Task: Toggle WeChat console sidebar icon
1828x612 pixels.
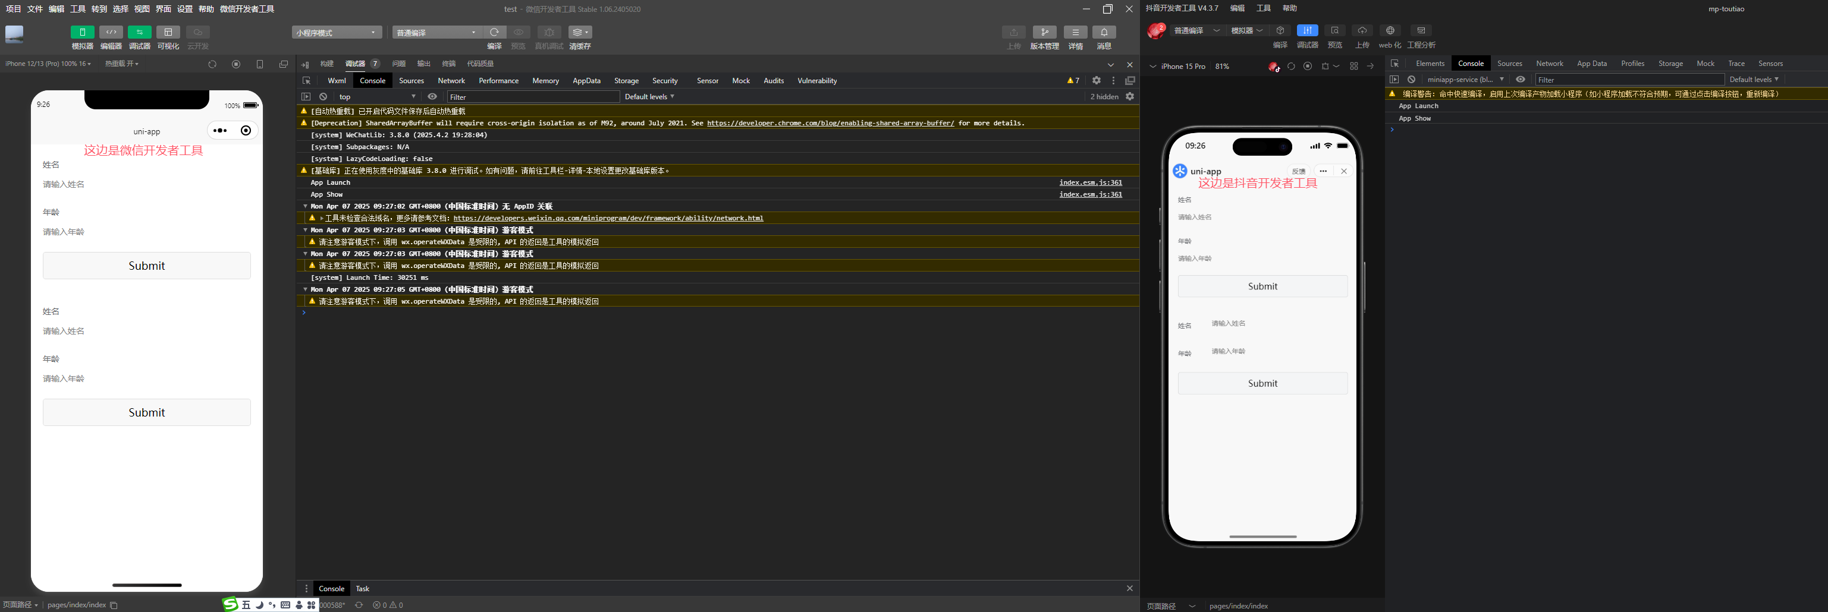Action: coord(306,96)
